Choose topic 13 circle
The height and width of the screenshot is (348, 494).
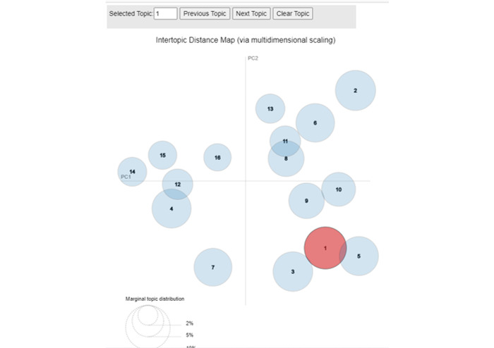tap(270, 108)
